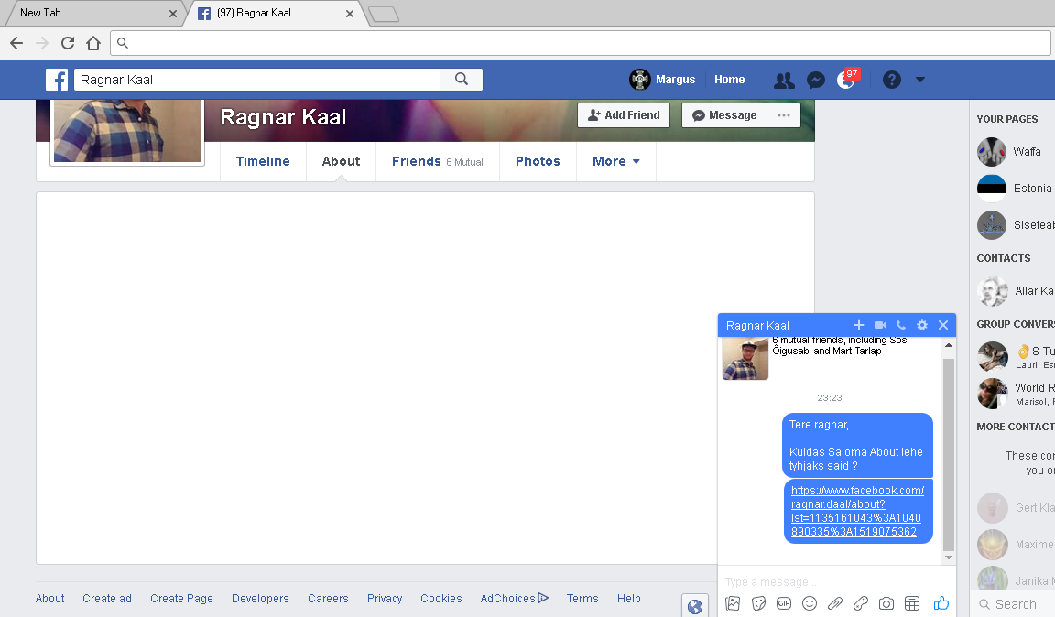
Task: Attach a file with paperclip icon
Action: pos(835,603)
